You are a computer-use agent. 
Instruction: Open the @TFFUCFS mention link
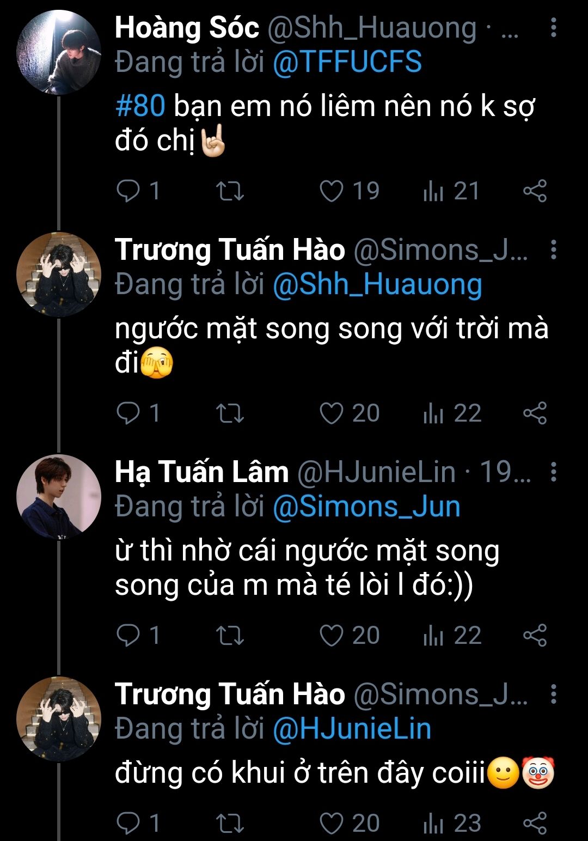[347, 62]
